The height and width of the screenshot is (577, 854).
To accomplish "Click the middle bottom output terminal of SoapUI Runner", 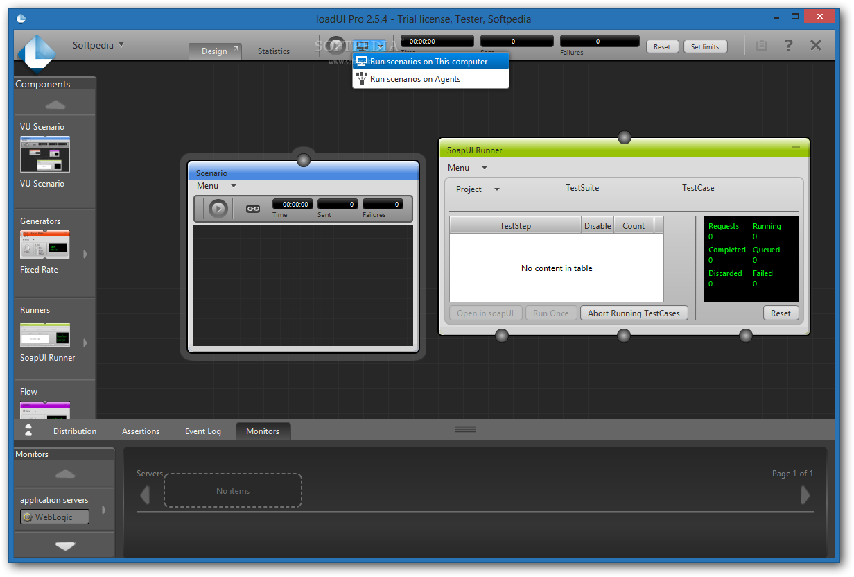I will [x=624, y=336].
